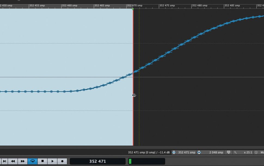Arm recording with the record button

62,161
